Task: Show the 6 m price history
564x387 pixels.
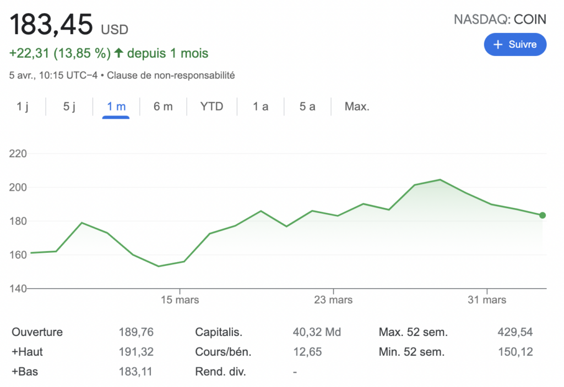Action: [163, 107]
